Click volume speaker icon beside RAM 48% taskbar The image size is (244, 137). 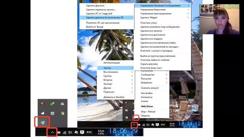(x=70, y=132)
